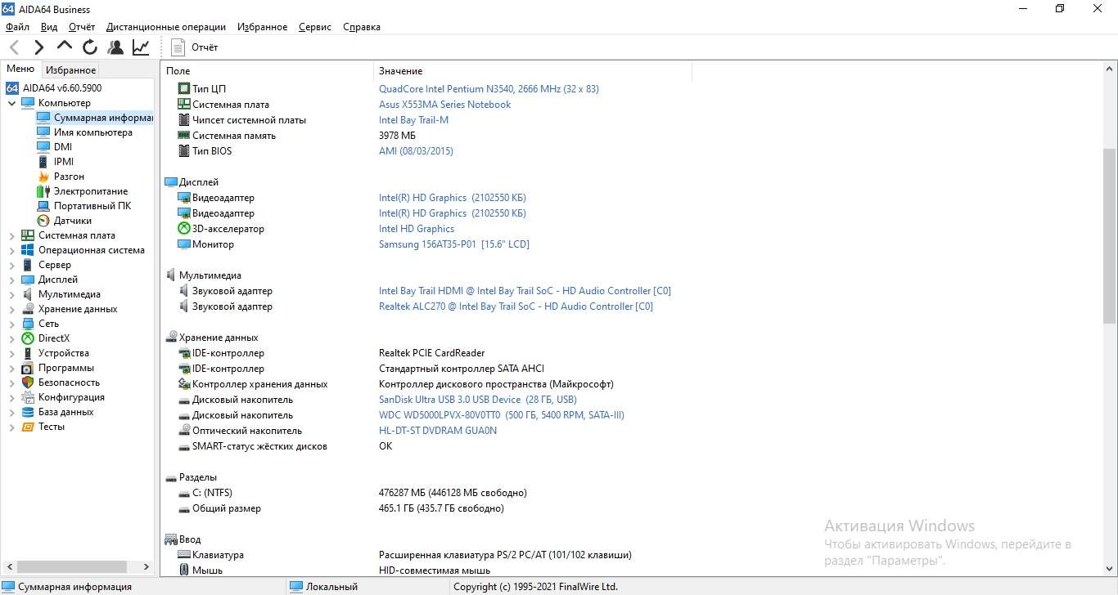The height and width of the screenshot is (595, 1118).
Task: Open Intel Bay Trail-M chipset link
Action: 413,120
